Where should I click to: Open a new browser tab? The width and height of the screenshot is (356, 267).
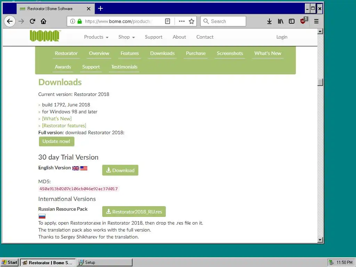point(100,8)
